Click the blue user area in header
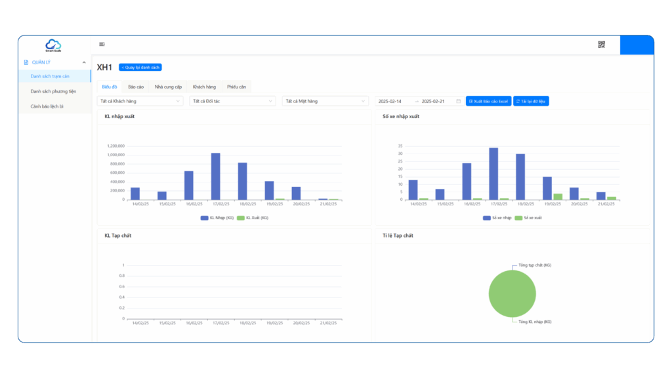The image size is (672, 378). tap(637, 45)
